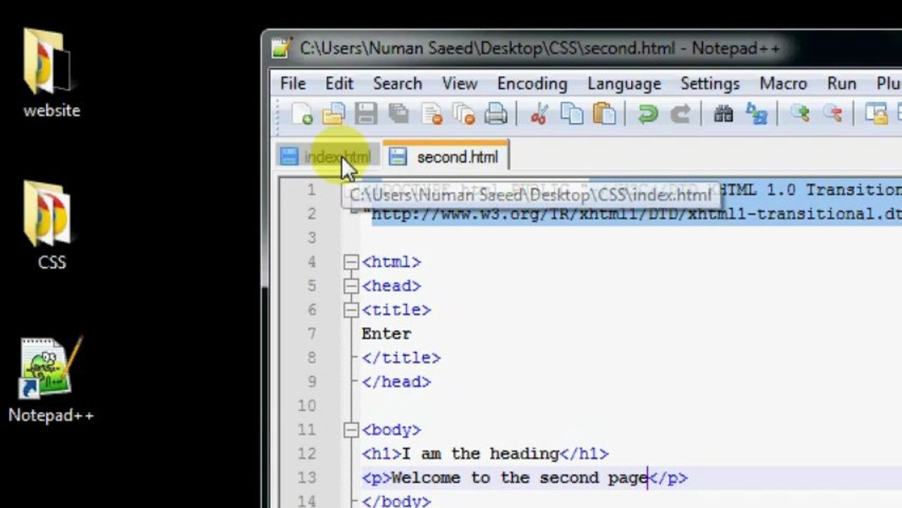Select the Notepad++ shortcut on the desktop
The width and height of the screenshot is (902, 508).
click(x=51, y=381)
